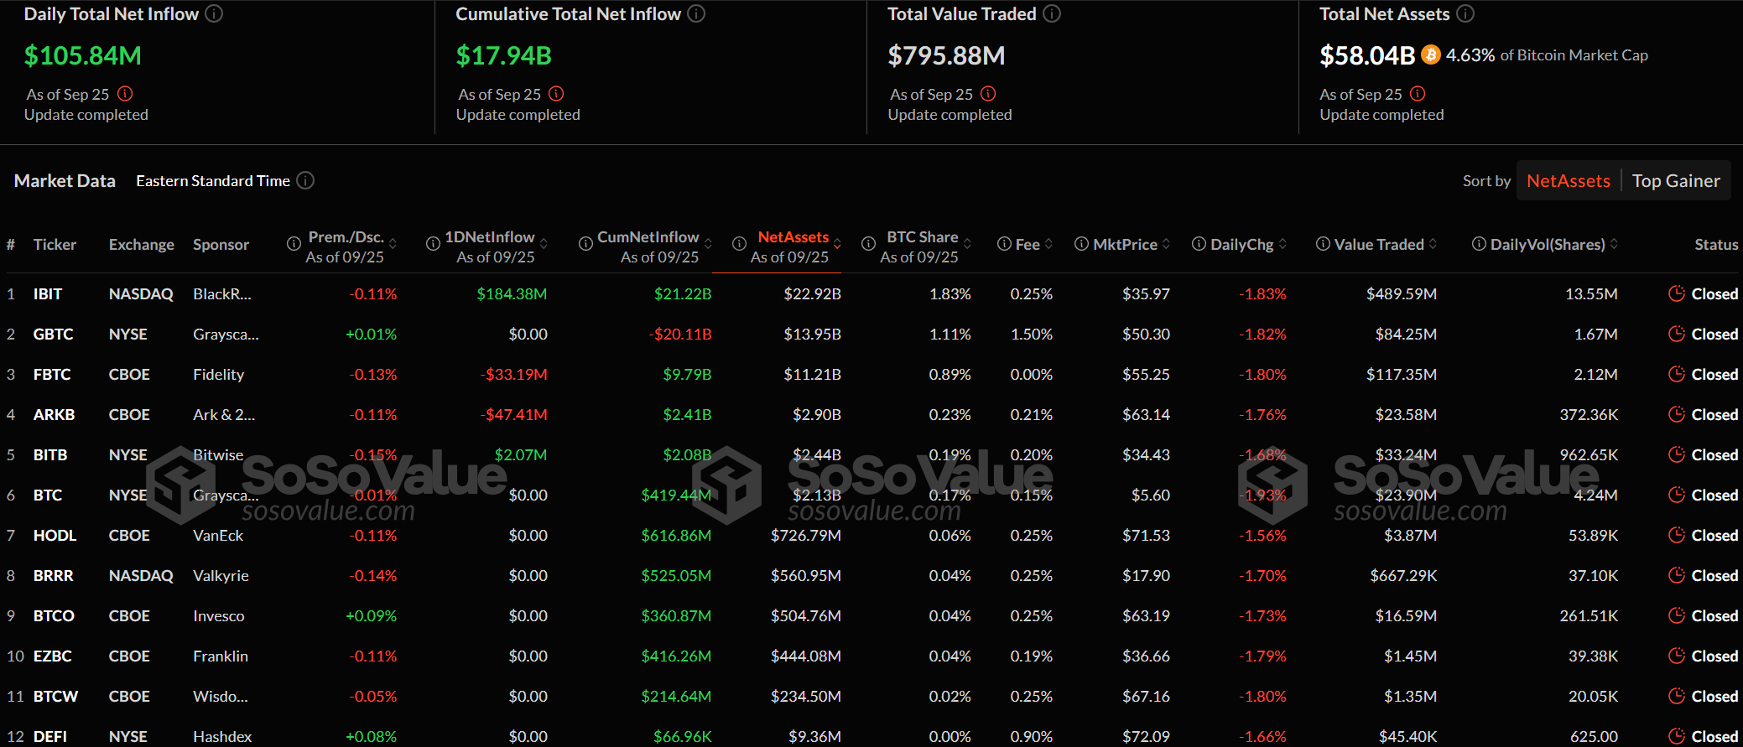Click info icon left of CumNetInflow header
This screenshot has height=747, width=1743.
pyautogui.click(x=585, y=244)
